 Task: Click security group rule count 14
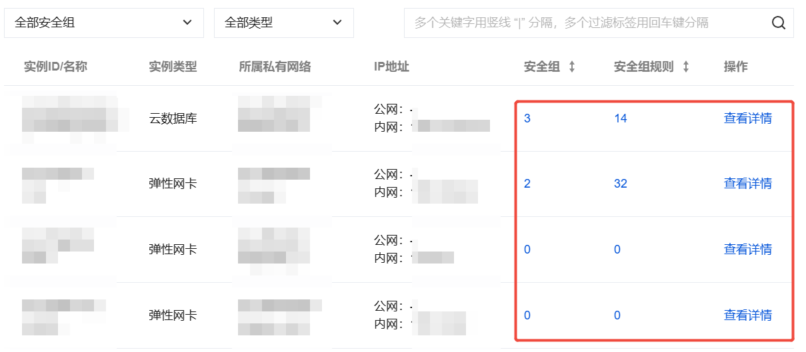click(x=620, y=118)
